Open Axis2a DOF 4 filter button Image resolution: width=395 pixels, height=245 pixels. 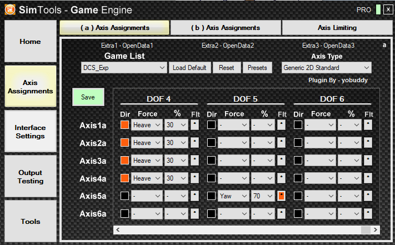195,143
